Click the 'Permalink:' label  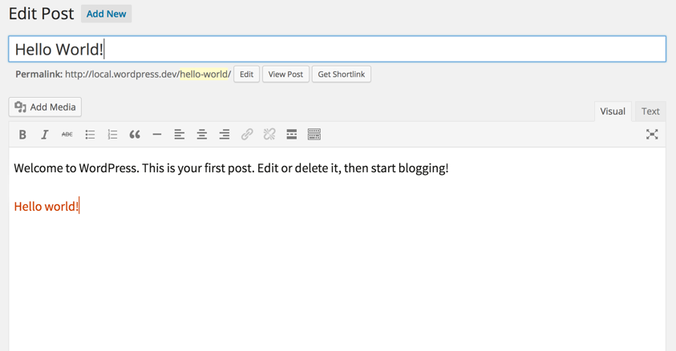(38, 74)
